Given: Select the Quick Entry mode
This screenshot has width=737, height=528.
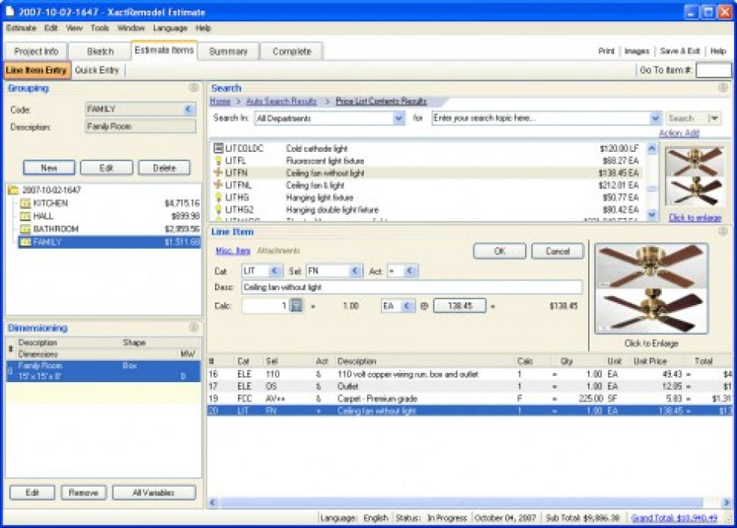Looking at the screenshot, I should tap(96, 70).
